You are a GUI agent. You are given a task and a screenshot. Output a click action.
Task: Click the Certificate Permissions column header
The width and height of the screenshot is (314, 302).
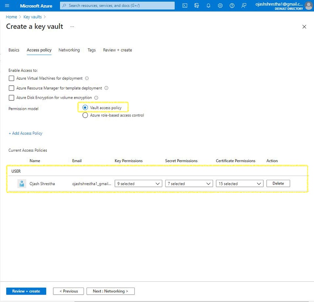(236, 161)
